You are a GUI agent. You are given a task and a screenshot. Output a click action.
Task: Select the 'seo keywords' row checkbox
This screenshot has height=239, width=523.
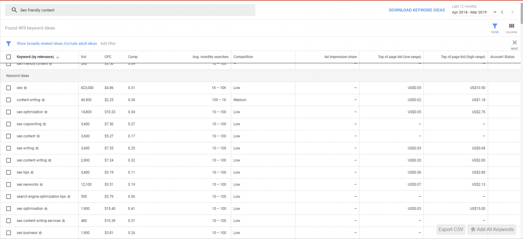tap(8, 184)
